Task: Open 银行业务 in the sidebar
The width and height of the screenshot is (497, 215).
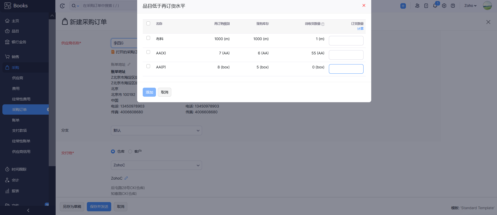Action: pyautogui.click(x=19, y=42)
